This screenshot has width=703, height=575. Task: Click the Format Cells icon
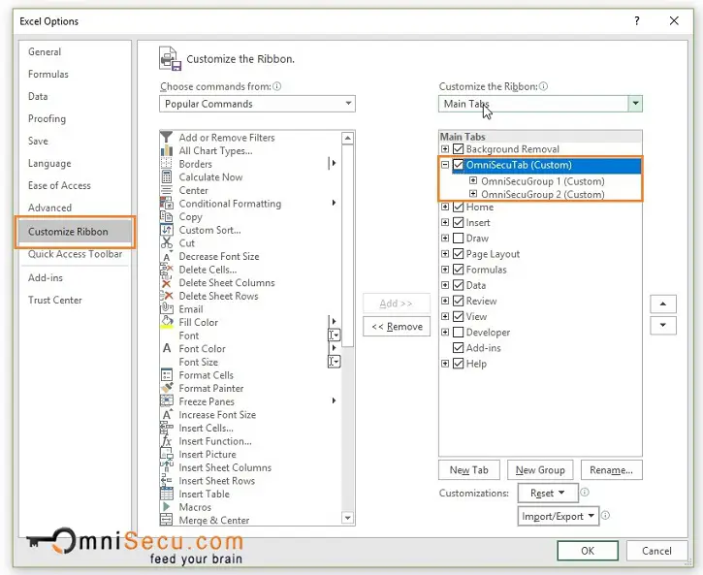click(x=167, y=374)
